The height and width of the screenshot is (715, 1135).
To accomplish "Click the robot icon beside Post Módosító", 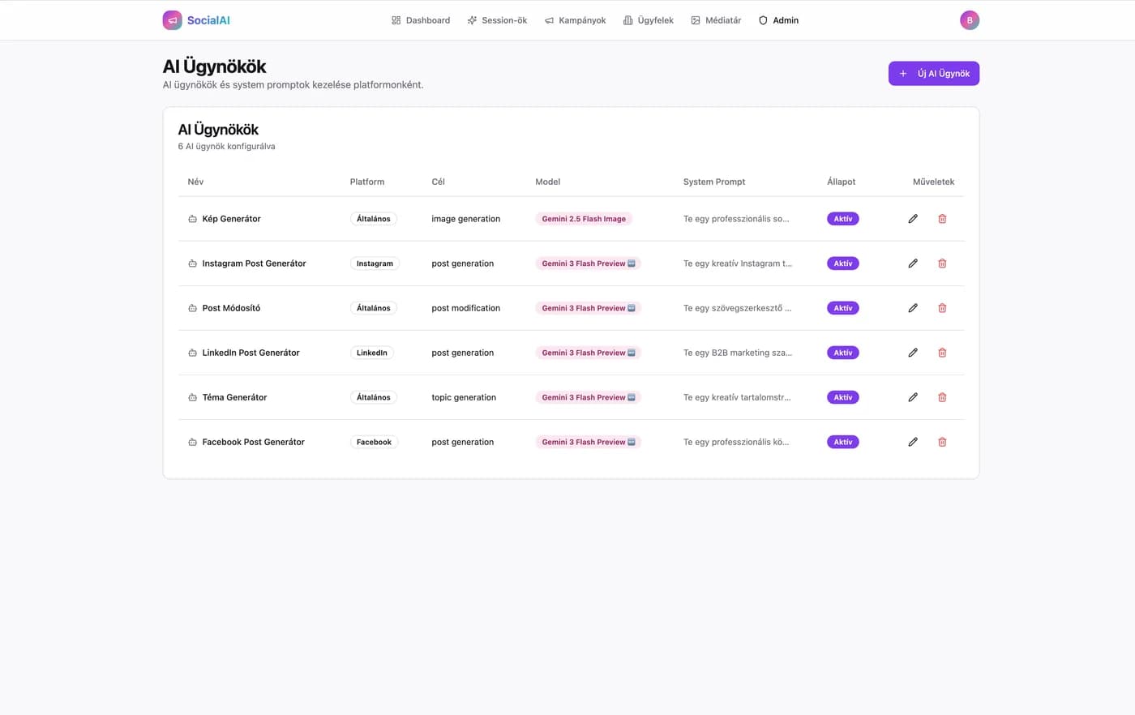I will coord(192,308).
